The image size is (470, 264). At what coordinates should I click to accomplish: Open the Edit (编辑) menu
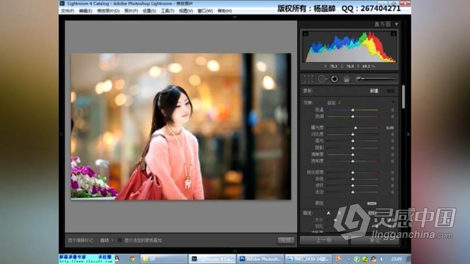coord(85,11)
